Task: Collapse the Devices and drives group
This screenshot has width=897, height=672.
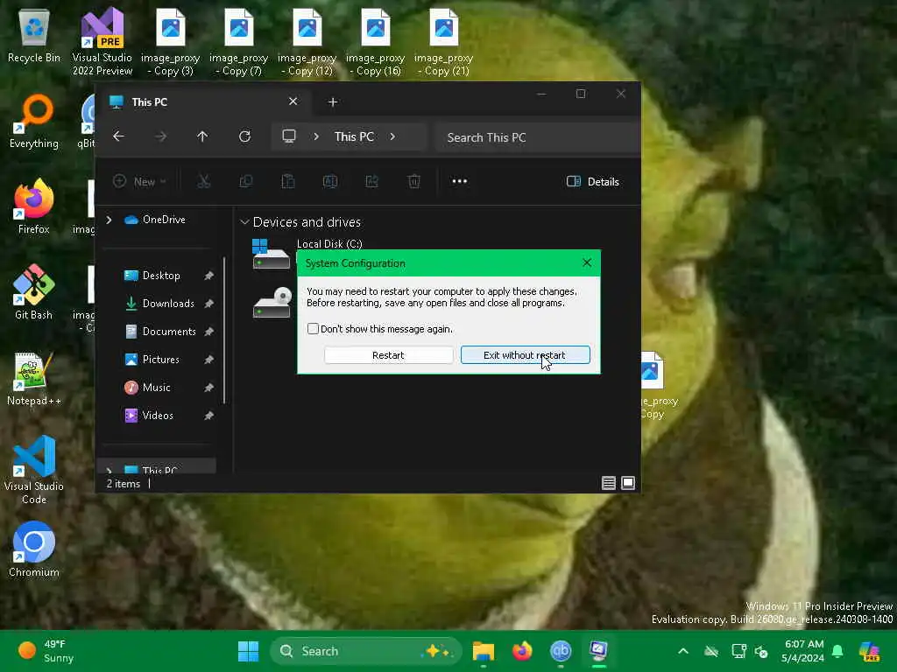Action: click(x=245, y=221)
